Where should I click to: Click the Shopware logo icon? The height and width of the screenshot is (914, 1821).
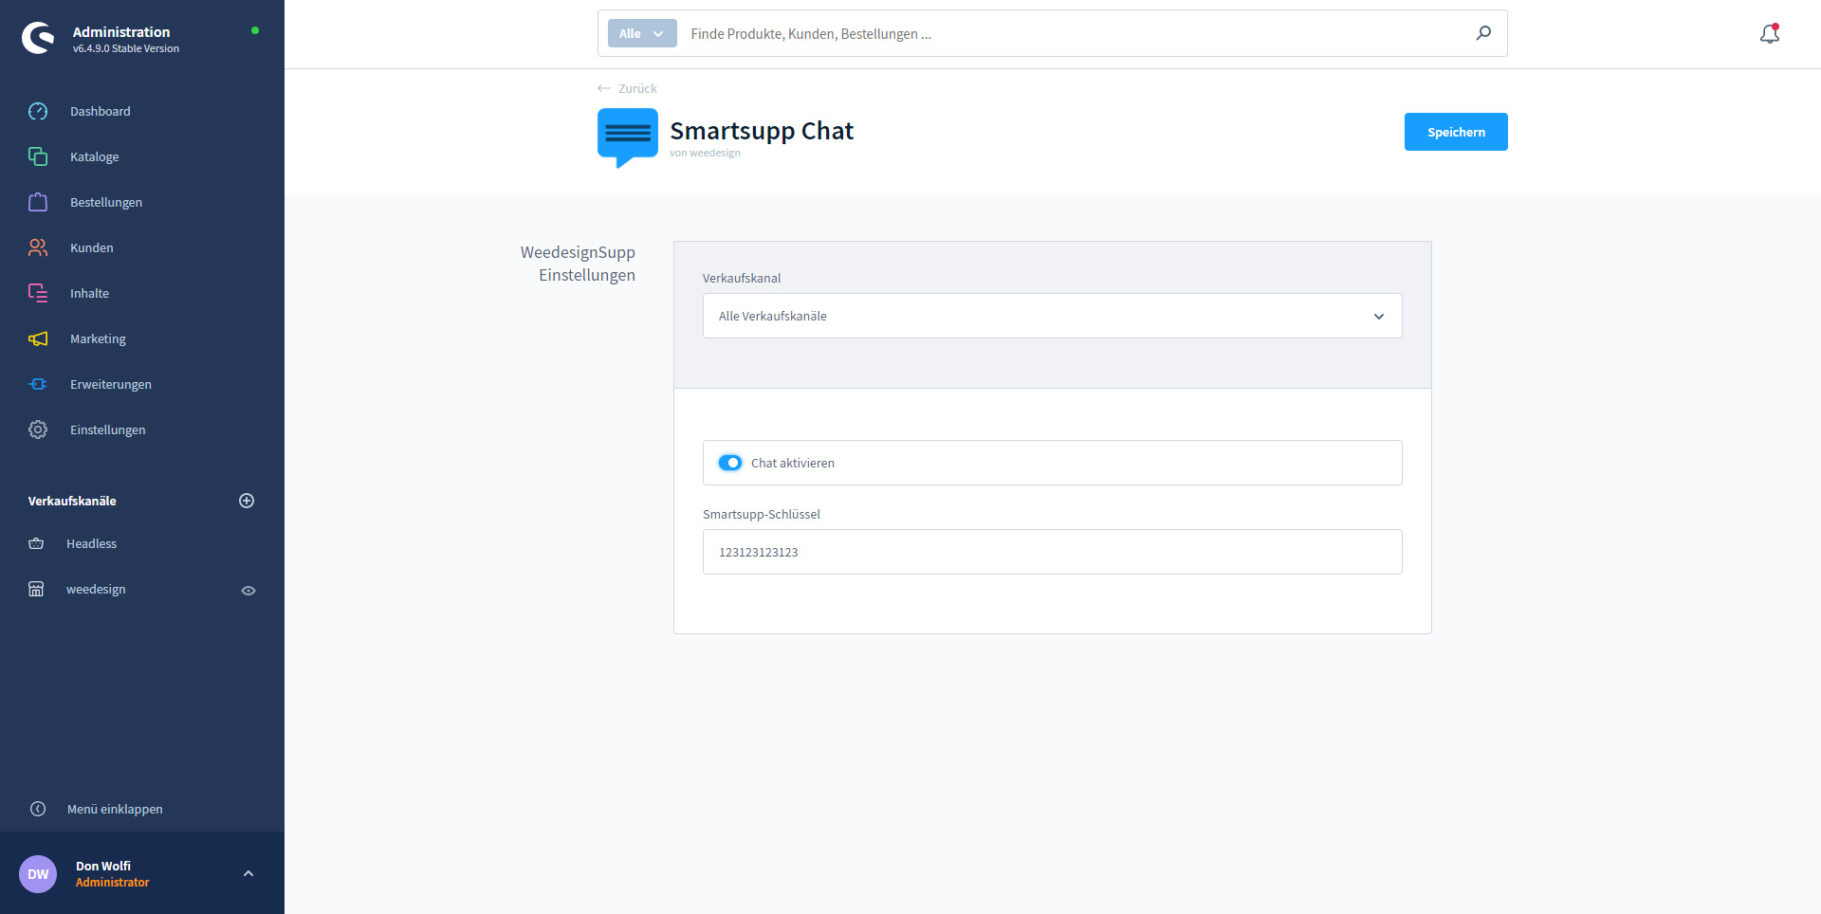[x=38, y=38]
